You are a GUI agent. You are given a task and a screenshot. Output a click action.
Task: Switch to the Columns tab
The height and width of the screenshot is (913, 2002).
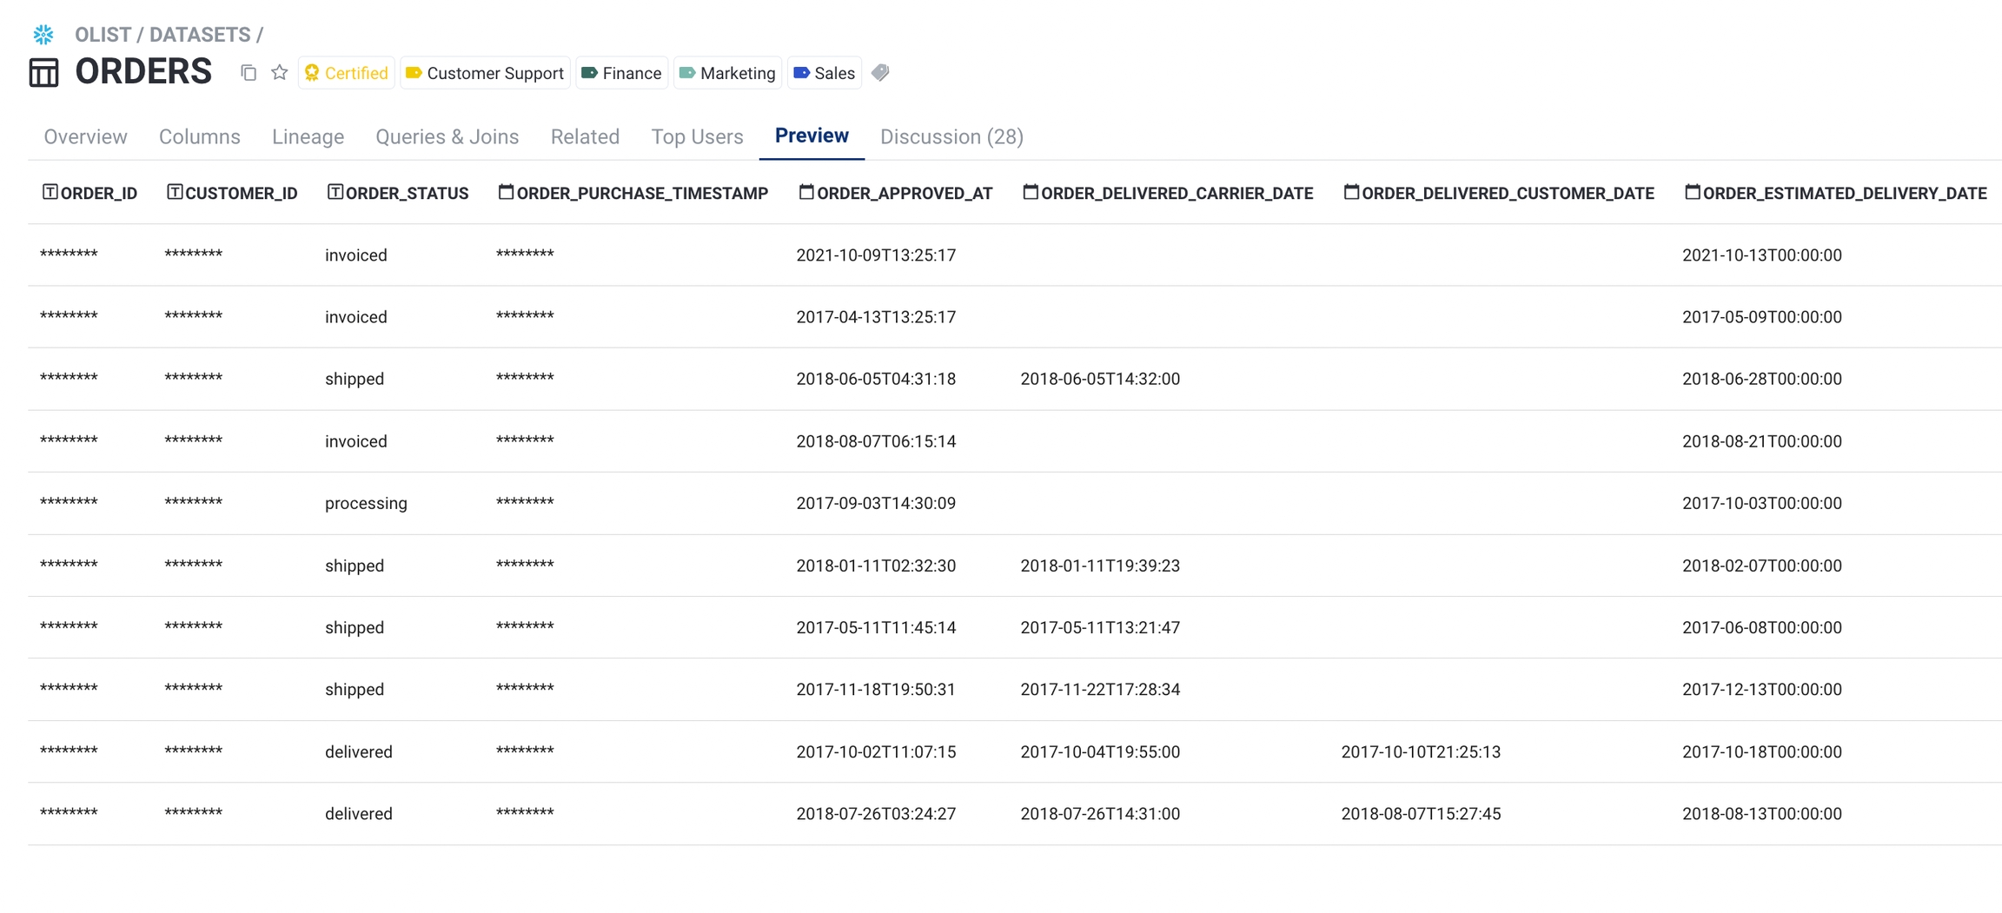coord(199,136)
